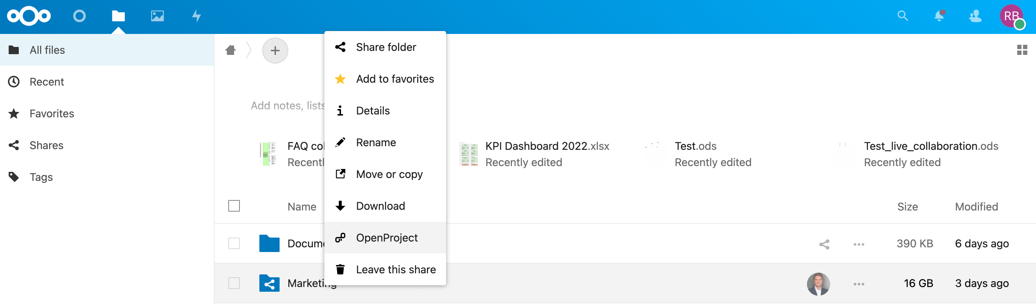Open the Contacts menu icon
1036x304 pixels.
(x=975, y=16)
